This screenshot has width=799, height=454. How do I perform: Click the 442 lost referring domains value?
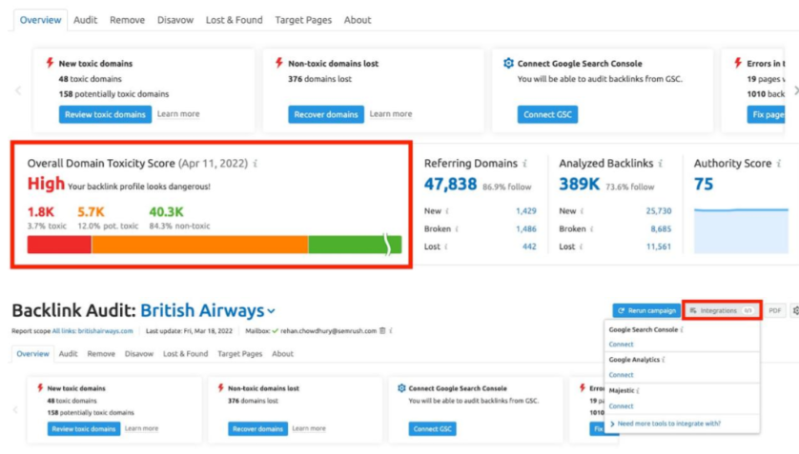(529, 247)
